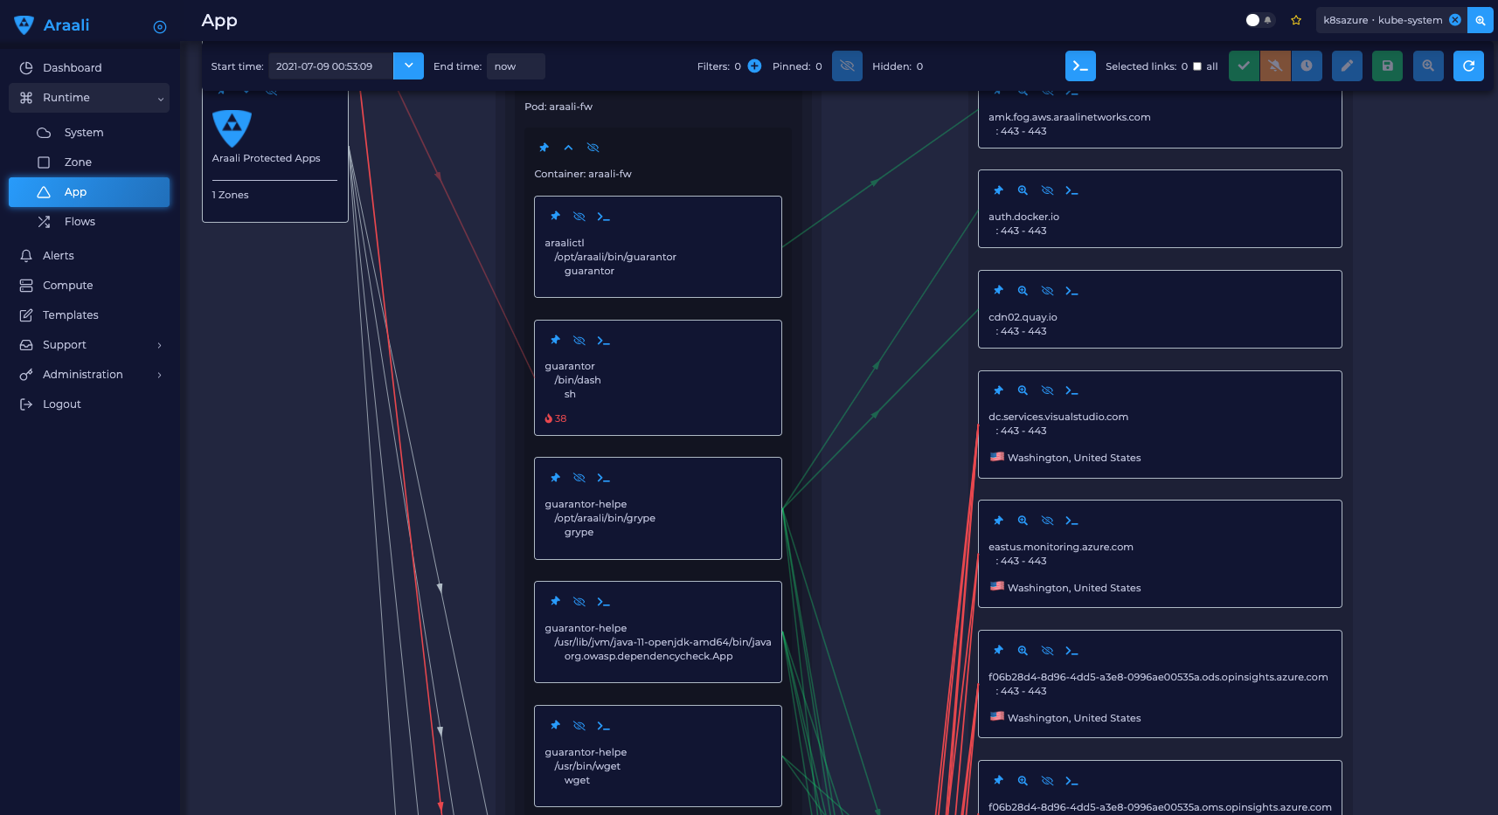Click the Araali Protected Apps shield
Screen dimensions: 1498x815
tap(232, 128)
